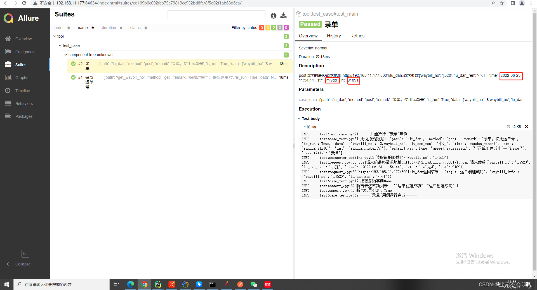The width and height of the screenshot is (537, 290).
Task: Sort suites by status
Action: (138, 28)
